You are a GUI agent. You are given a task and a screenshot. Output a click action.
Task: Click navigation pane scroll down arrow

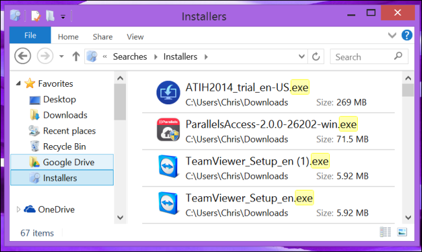(x=120, y=217)
